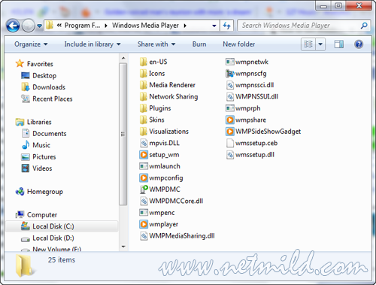
Task: Select the Media Renderer folder icon
Action: [x=144, y=85]
